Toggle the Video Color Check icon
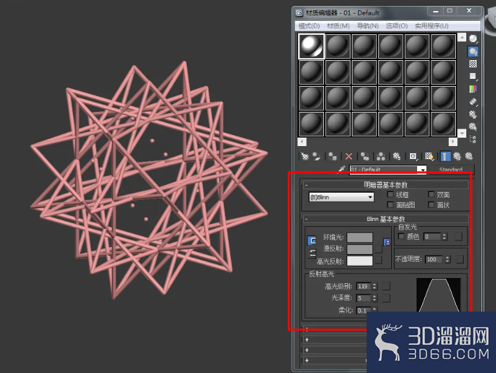This screenshot has height=373, width=496. [473, 89]
